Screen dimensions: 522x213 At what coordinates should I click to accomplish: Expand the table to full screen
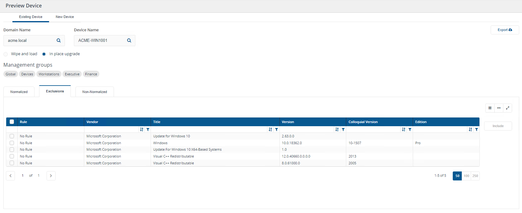(507, 108)
